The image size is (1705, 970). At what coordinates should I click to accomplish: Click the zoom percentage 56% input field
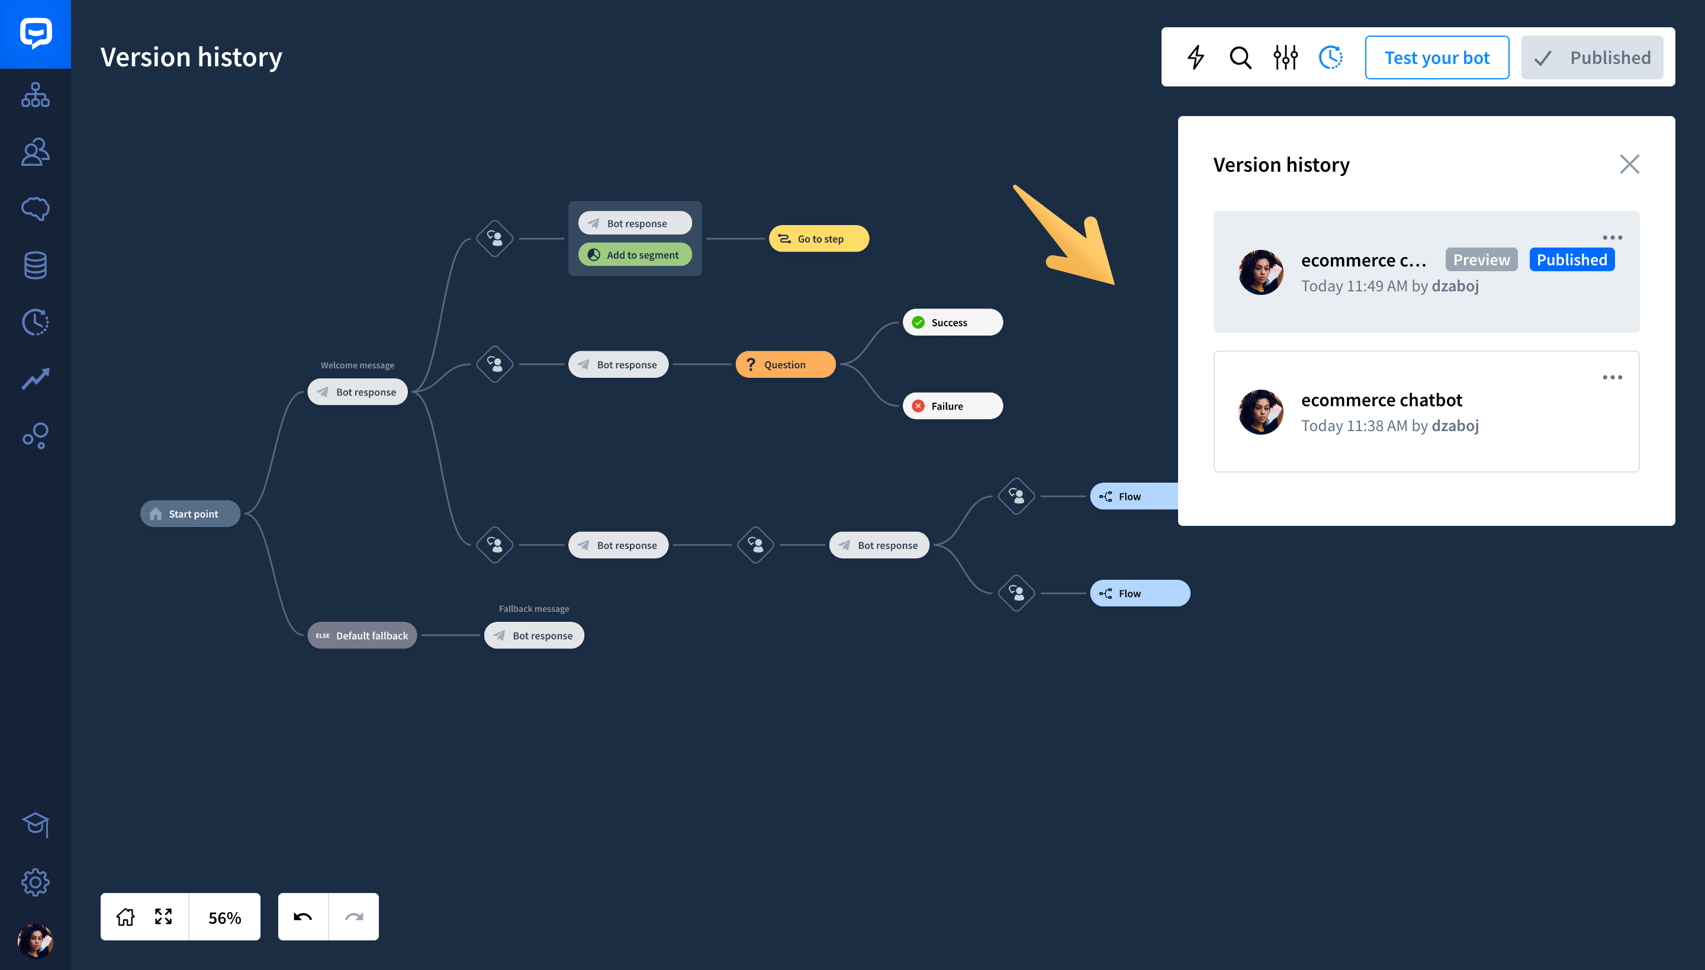[224, 917]
